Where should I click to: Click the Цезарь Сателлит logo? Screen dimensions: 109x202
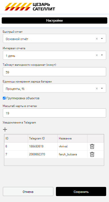click(30, 7)
